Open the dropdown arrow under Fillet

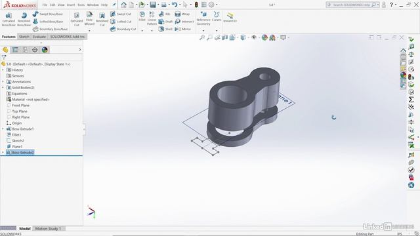tap(142, 31)
